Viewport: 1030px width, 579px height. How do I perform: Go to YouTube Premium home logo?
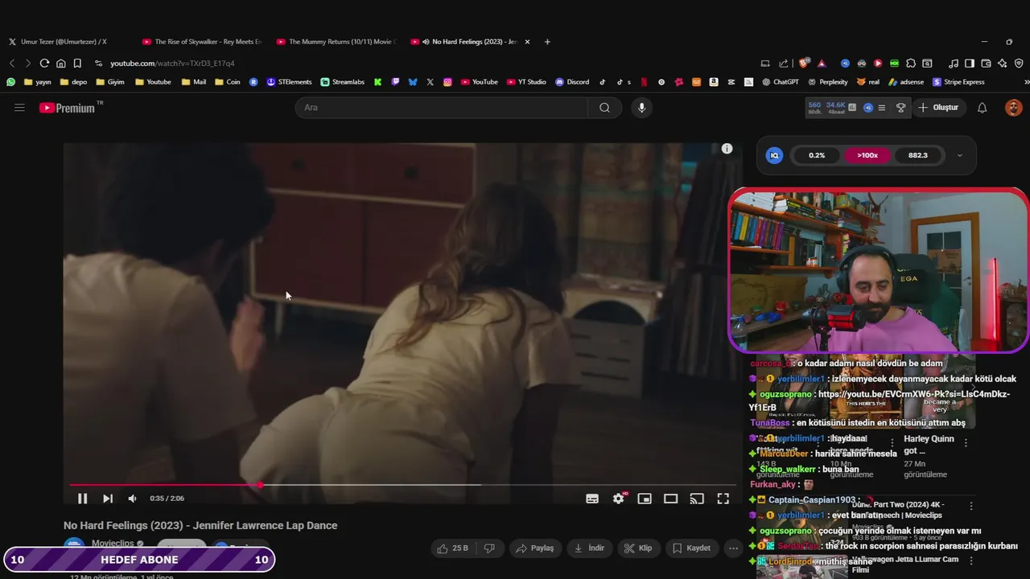coord(68,108)
